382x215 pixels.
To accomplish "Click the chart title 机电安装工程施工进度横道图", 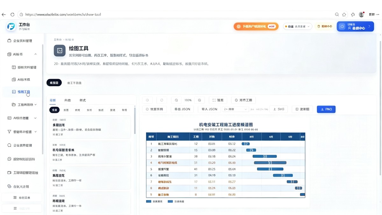I will tap(226, 125).
